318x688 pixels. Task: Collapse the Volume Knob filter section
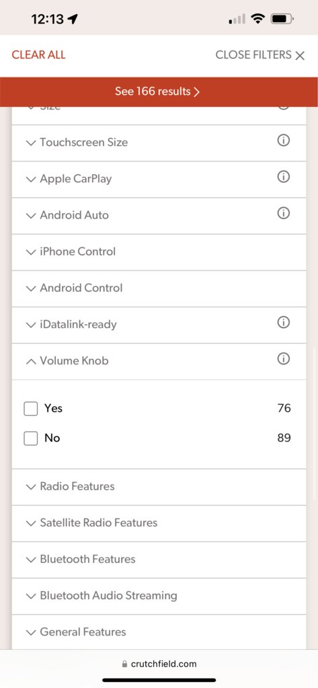tap(159, 361)
